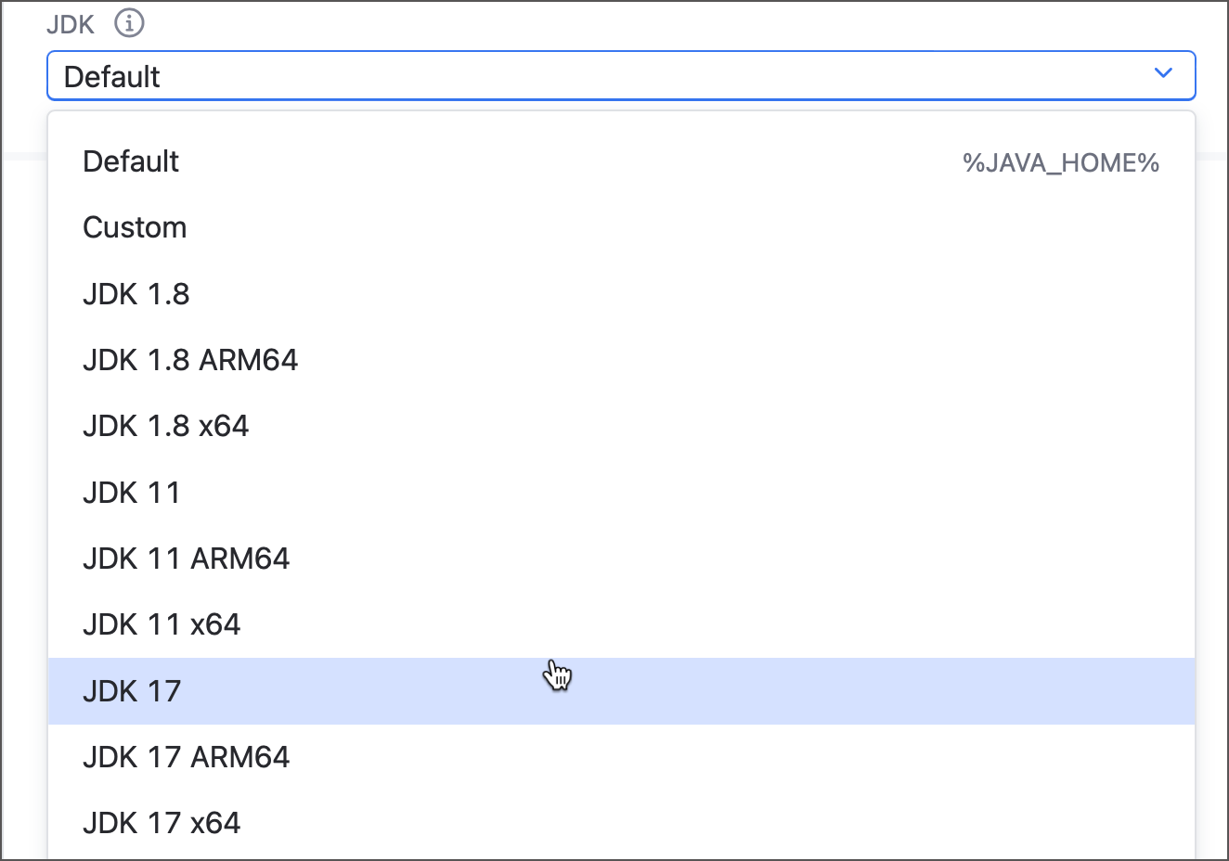Select the highlighted JDK 17 option
The width and height of the screenshot is (1229, 861).
point(621,691)
